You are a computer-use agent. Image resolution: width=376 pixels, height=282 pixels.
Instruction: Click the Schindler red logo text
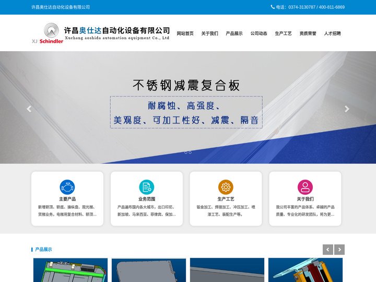click(51, 41)
